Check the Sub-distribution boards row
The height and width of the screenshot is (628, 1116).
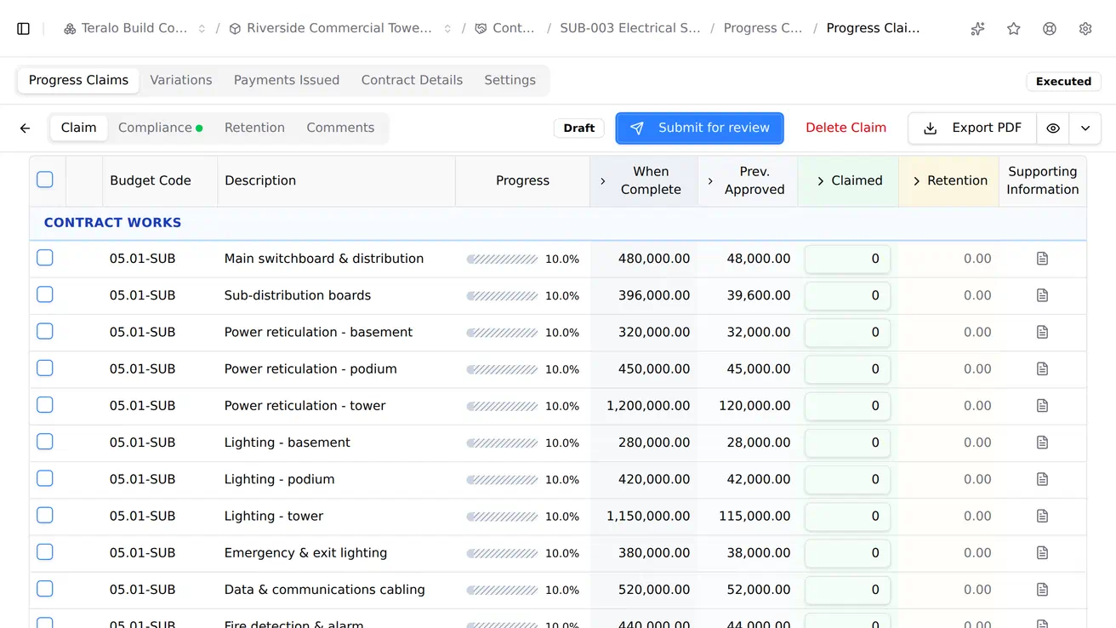point(45,294)
